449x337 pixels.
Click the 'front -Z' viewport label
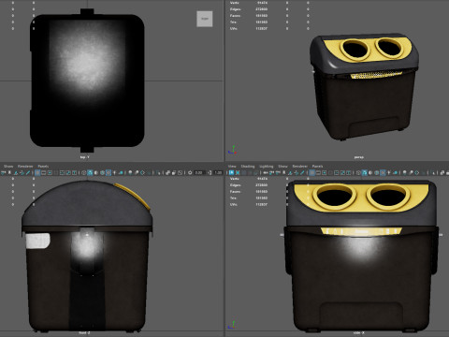point(84,333)
